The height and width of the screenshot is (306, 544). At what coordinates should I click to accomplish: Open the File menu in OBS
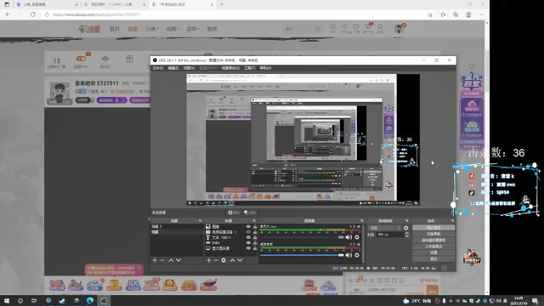(157, 68)
